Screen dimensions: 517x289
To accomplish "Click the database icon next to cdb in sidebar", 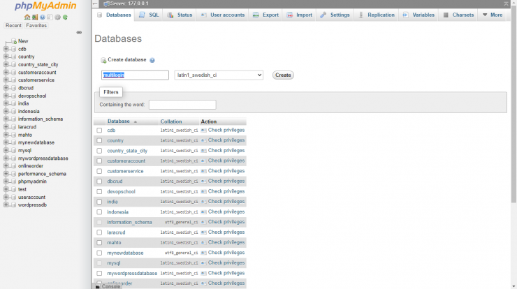I will pos(14,49).
